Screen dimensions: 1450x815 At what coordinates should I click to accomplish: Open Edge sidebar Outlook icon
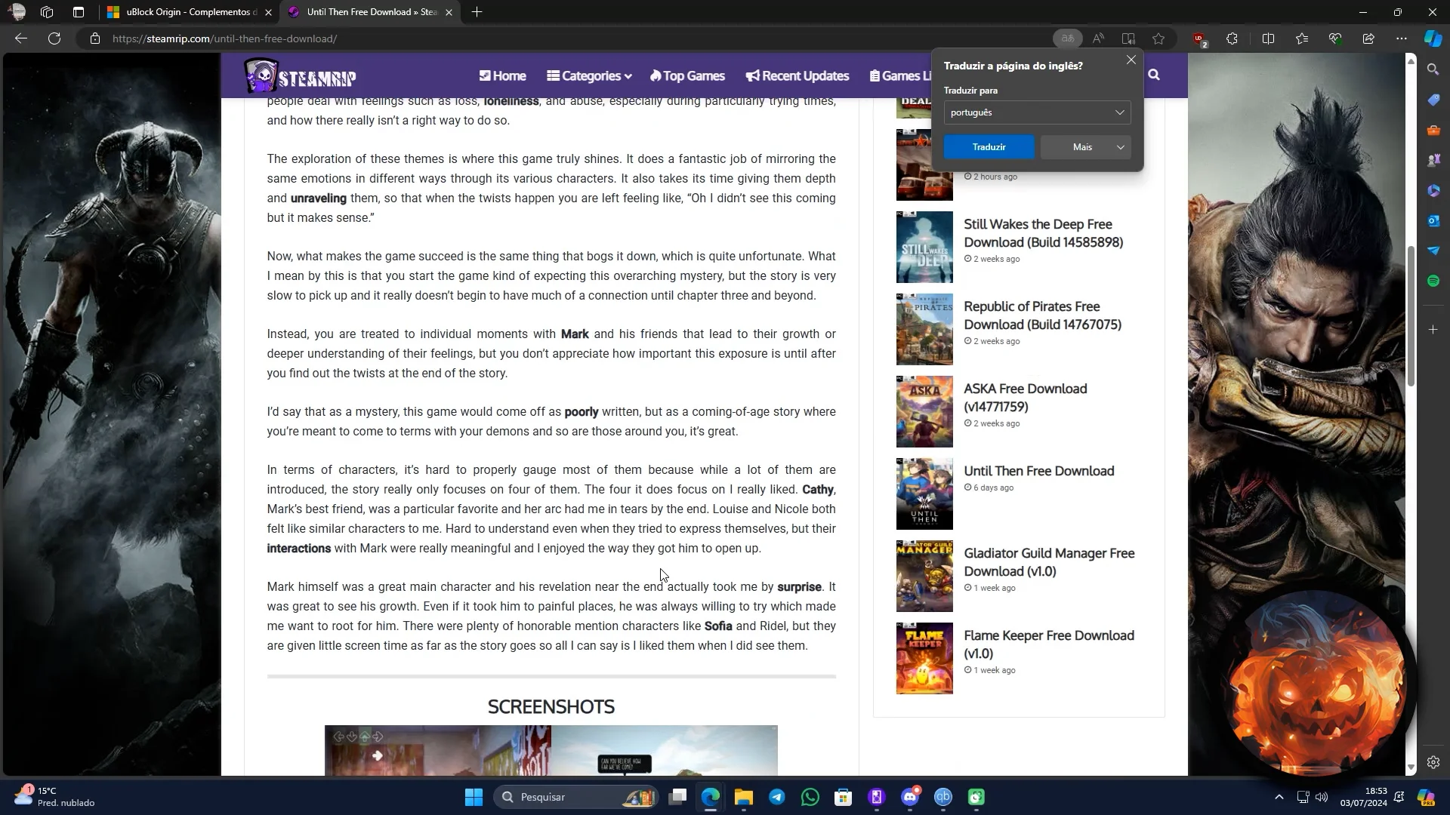(x=1433, y=220)
